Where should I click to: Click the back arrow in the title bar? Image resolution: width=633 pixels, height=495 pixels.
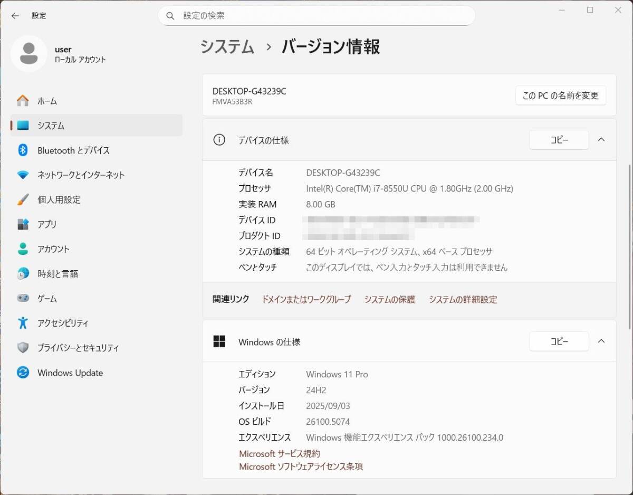pos(15,16)
